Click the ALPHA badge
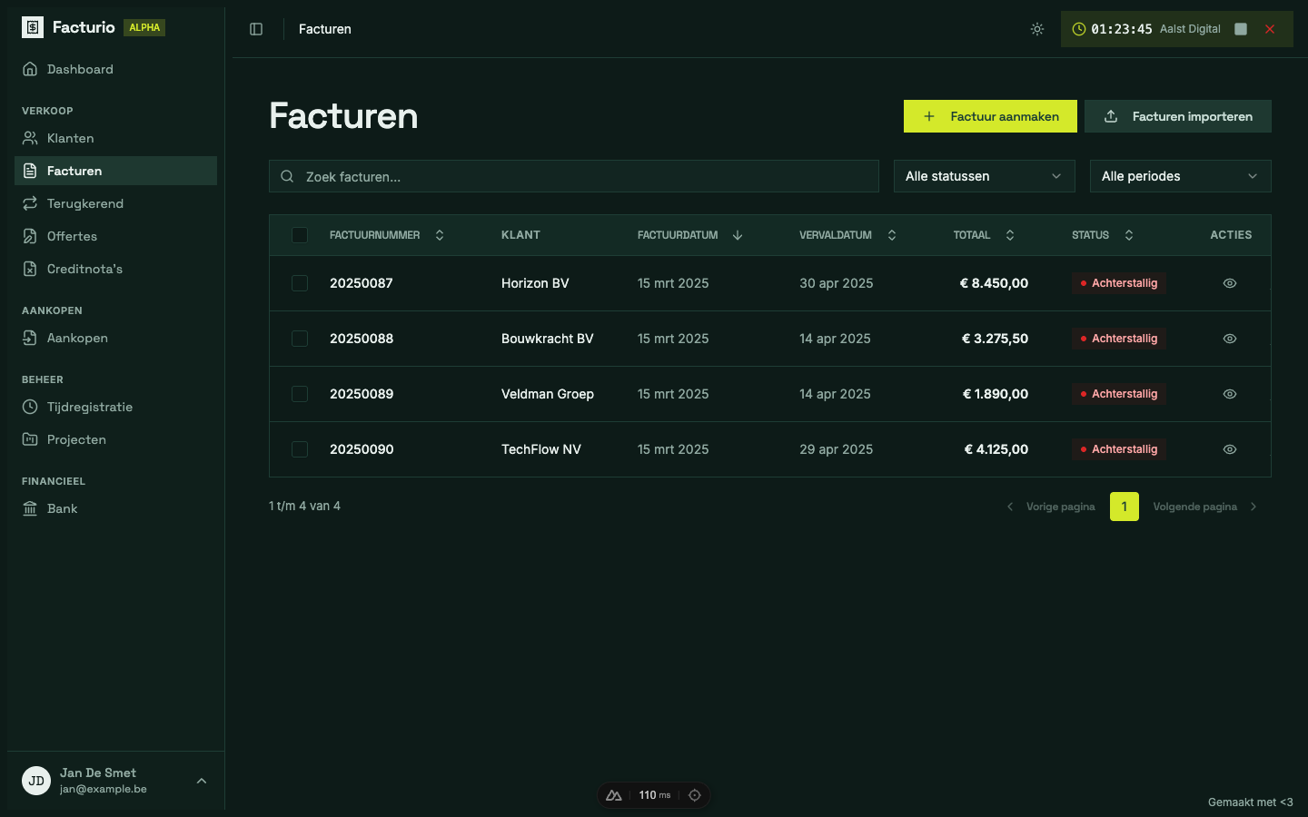The height and width of the screenshot is (817, 1308). click(x=144, y=27)
